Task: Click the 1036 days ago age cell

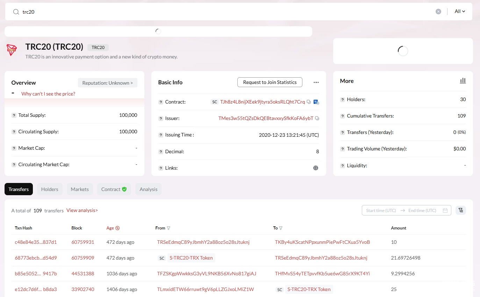Action: tap(122, 274)
